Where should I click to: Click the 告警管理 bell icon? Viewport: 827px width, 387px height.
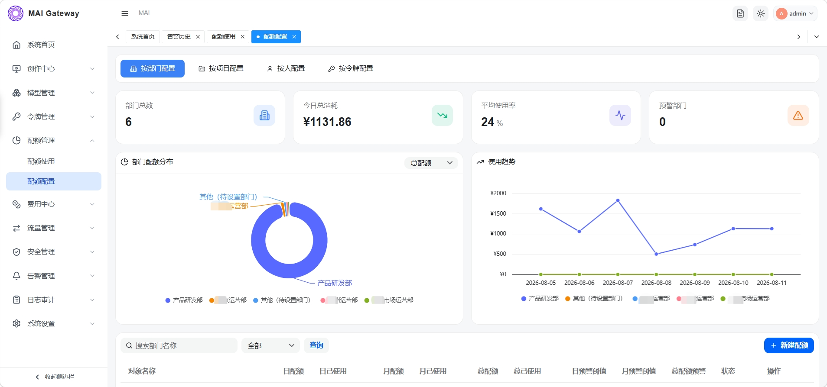point(16,276)
